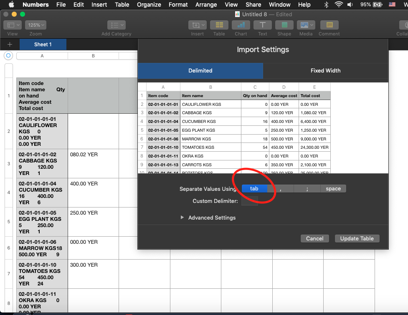Image resolution: width=408 pixels, height=315 pixels.
Task: Open the Help menu
Action: pyautogui.click(x=304, y=5)
